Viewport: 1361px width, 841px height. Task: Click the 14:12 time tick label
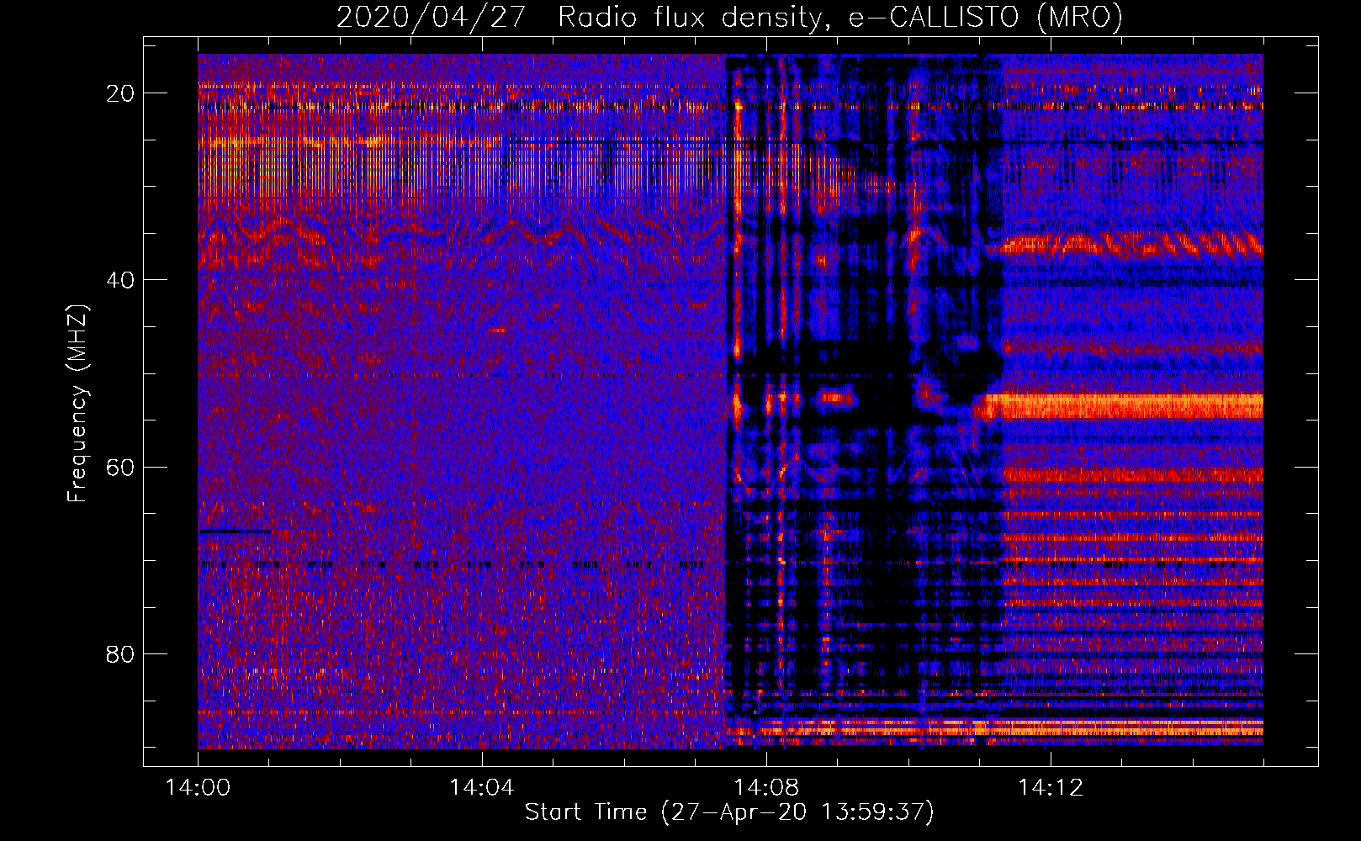coord(1051,788)
